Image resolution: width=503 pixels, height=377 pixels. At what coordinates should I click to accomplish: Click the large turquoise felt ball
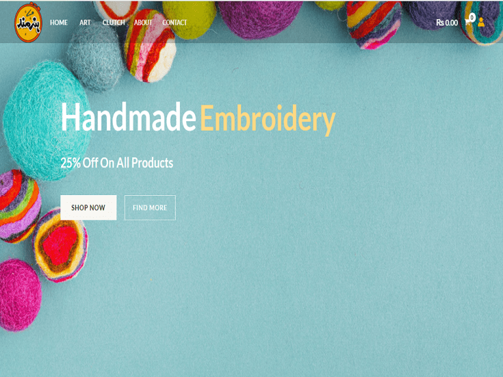pos(47,121)
